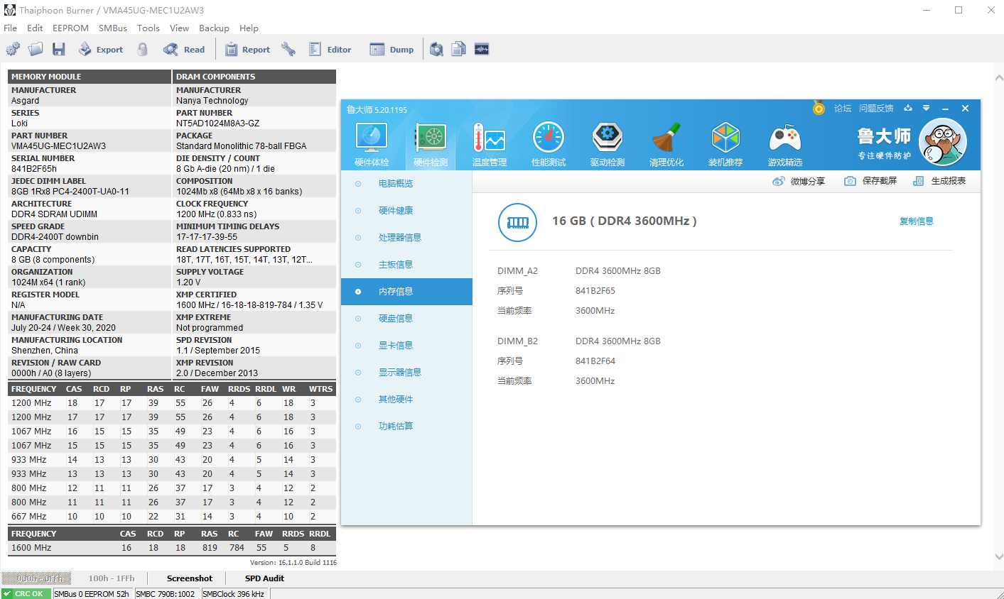1004x599 pixels.
Task: Switch to the SPD Audit tab
Action: pos(264,578)
